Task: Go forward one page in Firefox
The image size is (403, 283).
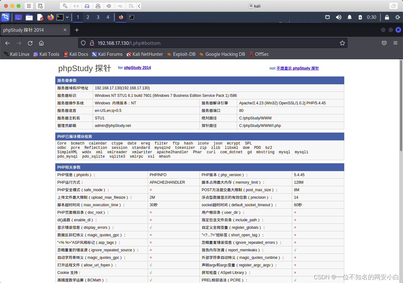Action: (x=19, y=43)
